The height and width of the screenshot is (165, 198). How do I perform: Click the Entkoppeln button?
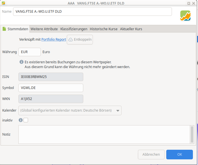tap(80, 40)
